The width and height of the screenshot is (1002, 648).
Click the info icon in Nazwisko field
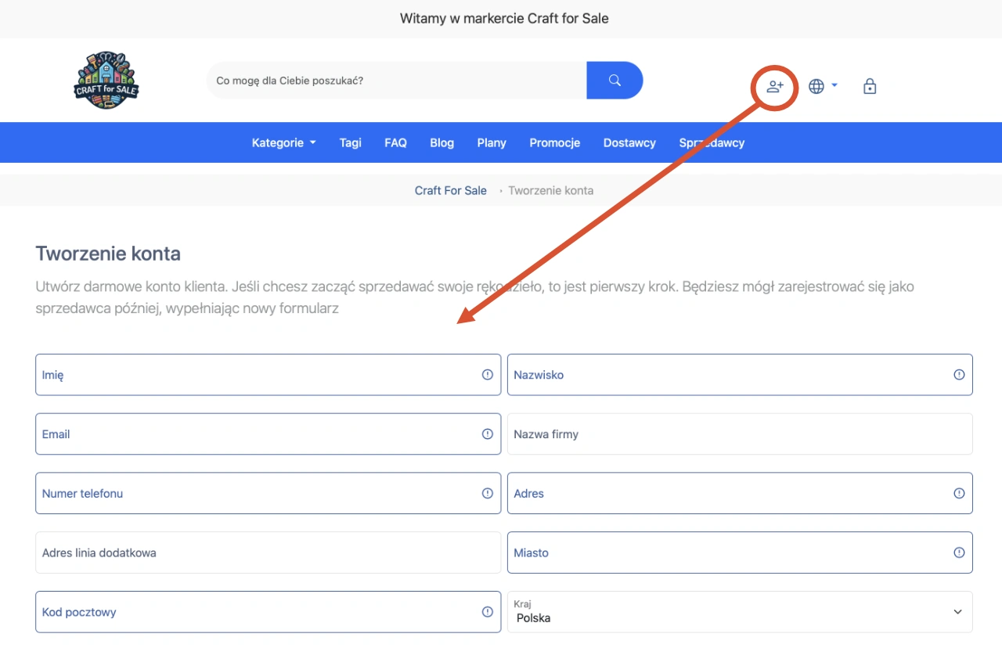click(959, 375)
